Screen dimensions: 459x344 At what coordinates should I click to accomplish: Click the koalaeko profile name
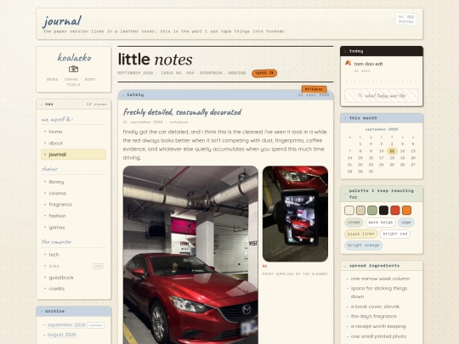coord(74,58)
